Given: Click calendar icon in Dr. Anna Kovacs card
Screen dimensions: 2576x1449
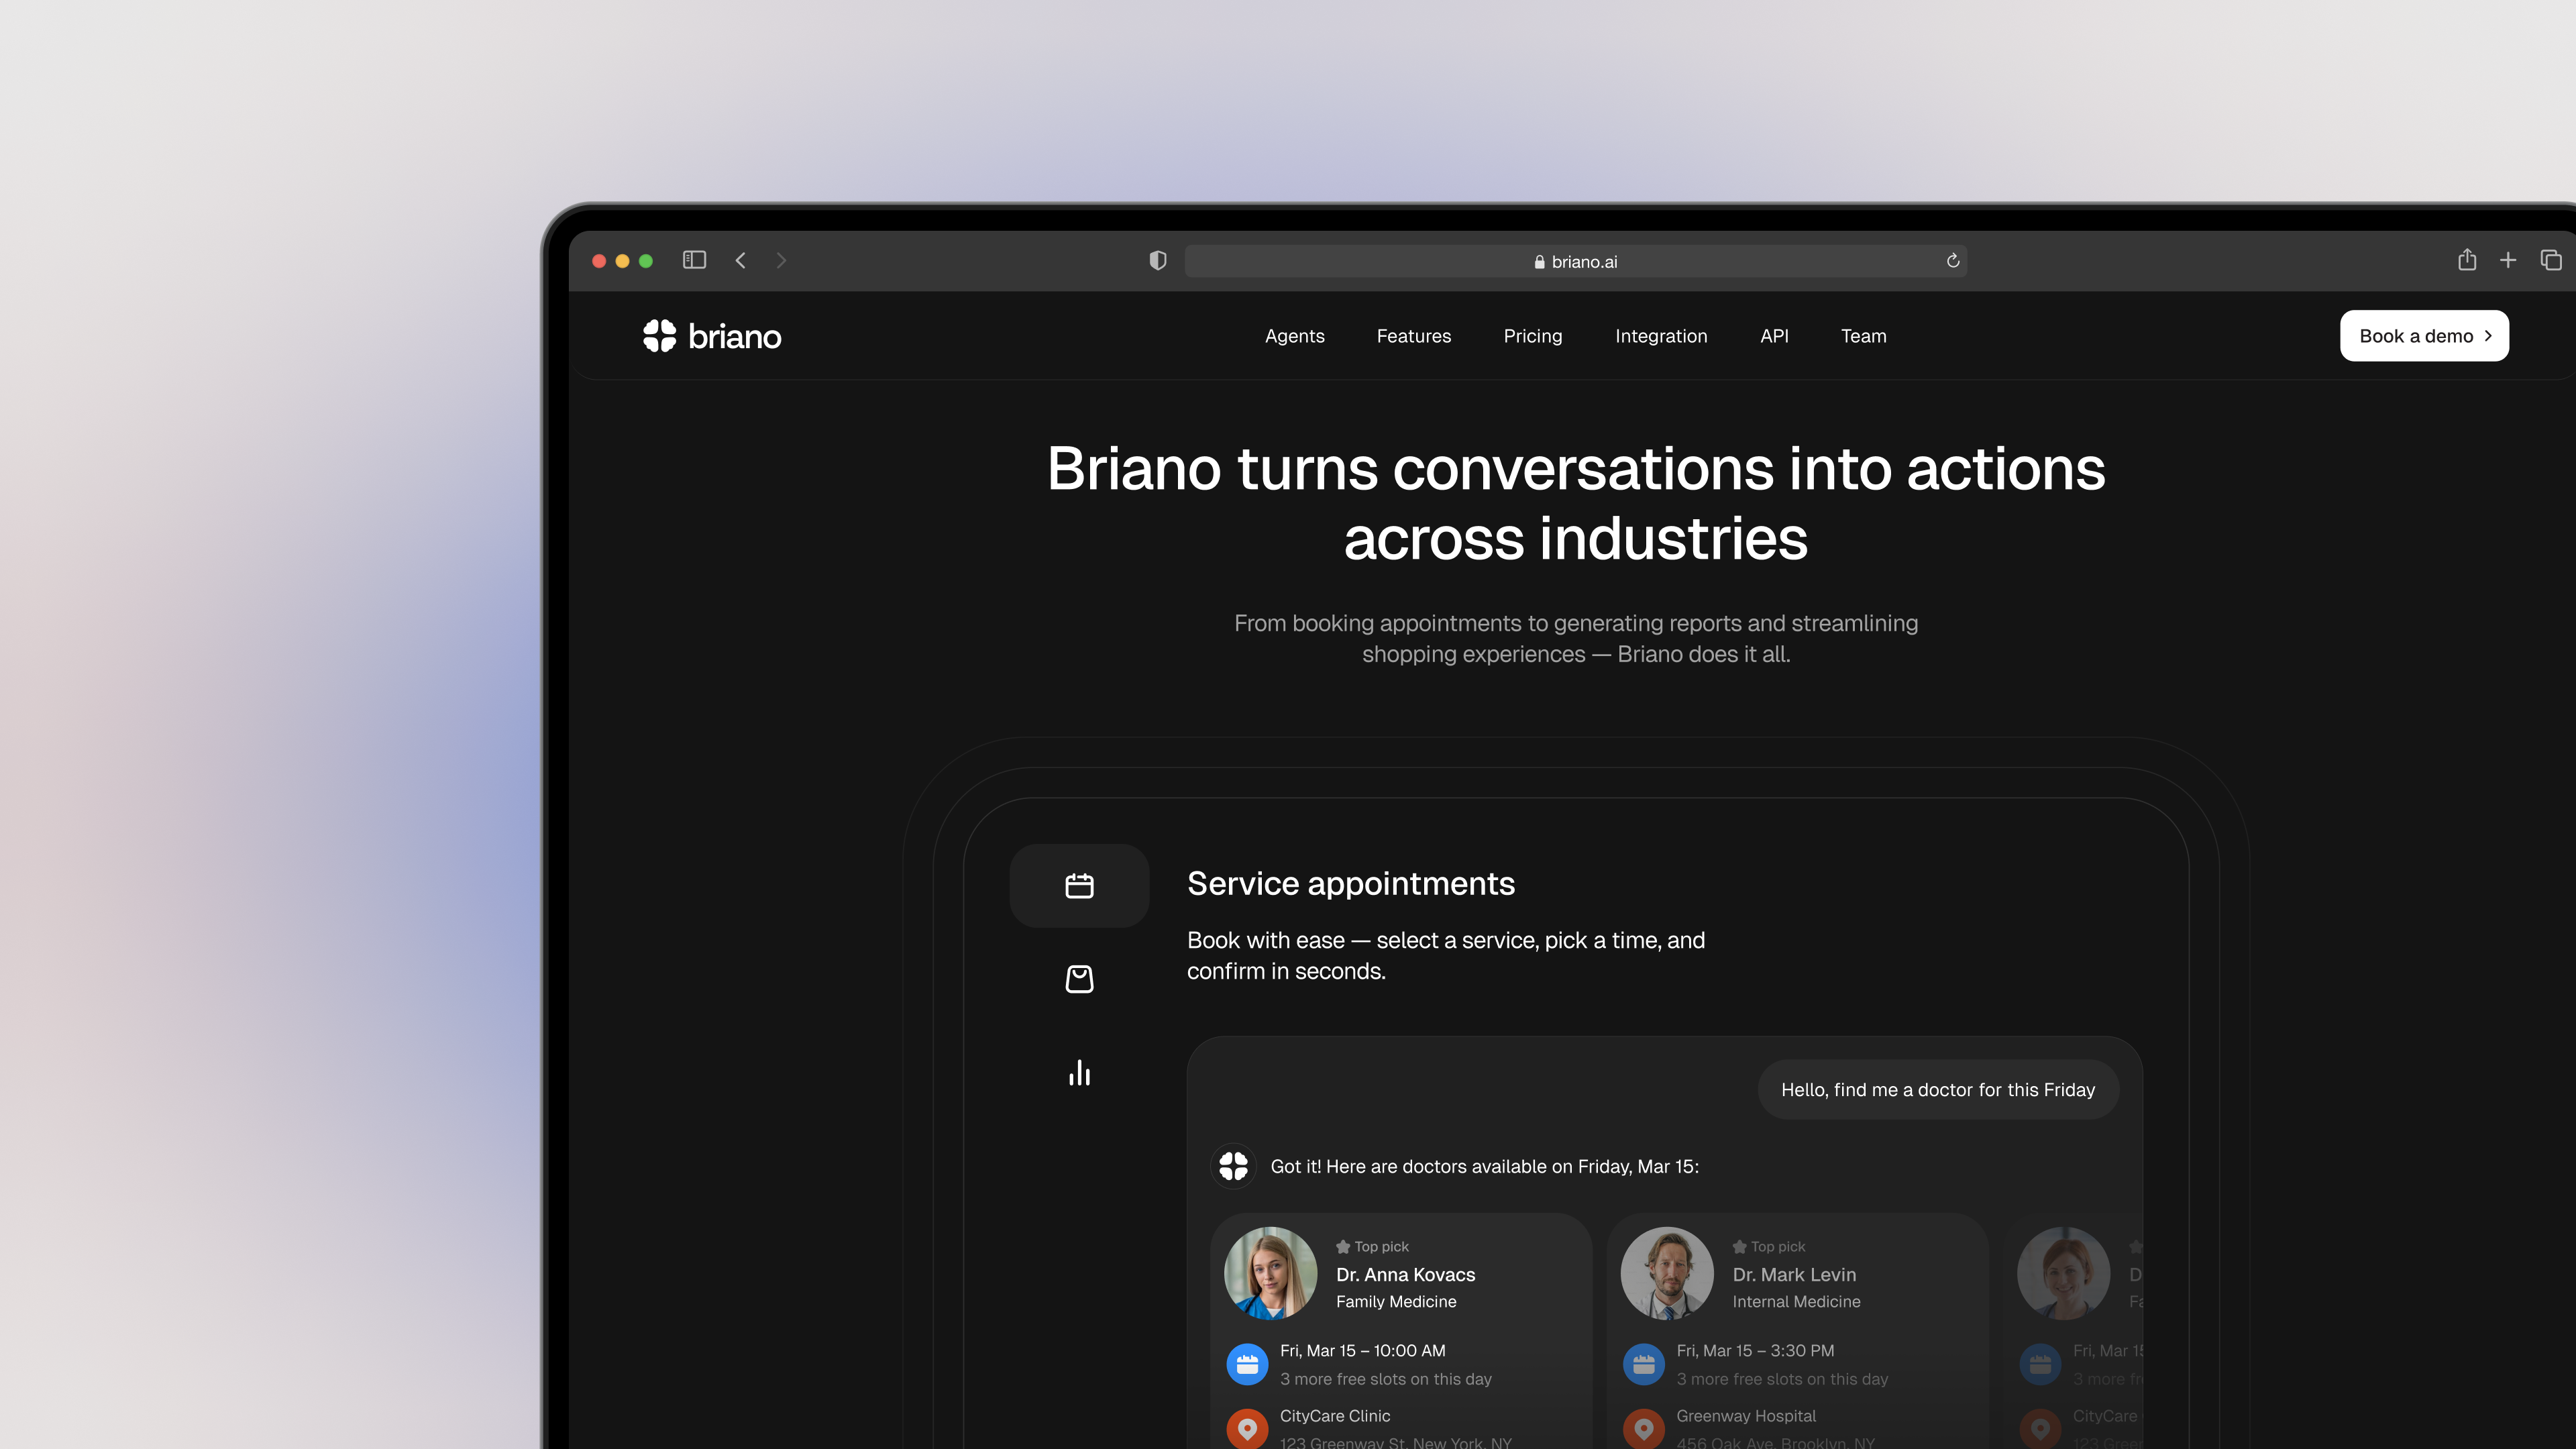Looking at the screenshot, I should (1247, 1364).
